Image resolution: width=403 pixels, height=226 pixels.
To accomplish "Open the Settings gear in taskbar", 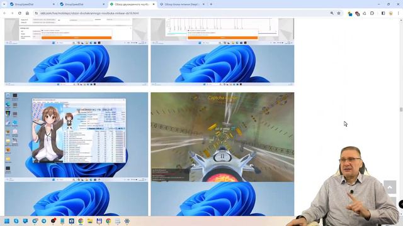I will (x=127, y=221).
